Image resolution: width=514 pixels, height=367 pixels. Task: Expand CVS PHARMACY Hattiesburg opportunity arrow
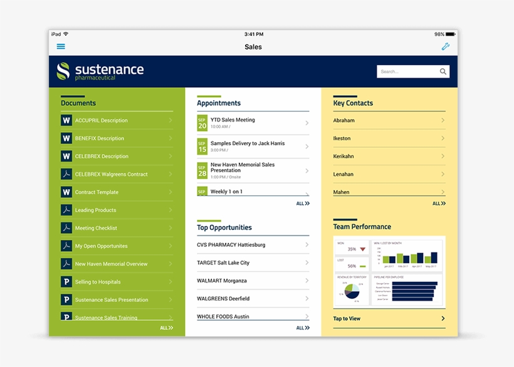307,245
